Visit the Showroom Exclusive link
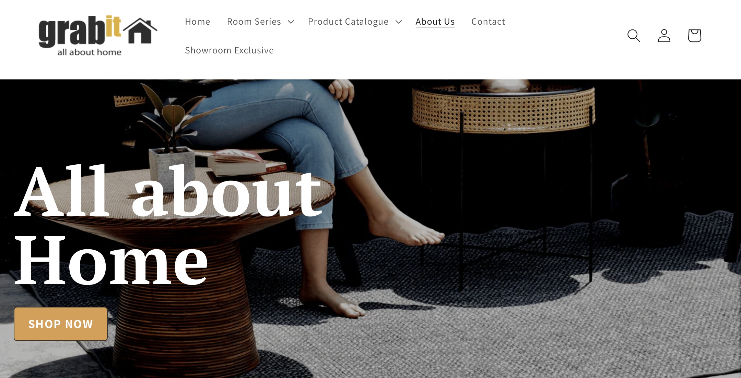The image size is (741, 378). [x=229, y=50]
